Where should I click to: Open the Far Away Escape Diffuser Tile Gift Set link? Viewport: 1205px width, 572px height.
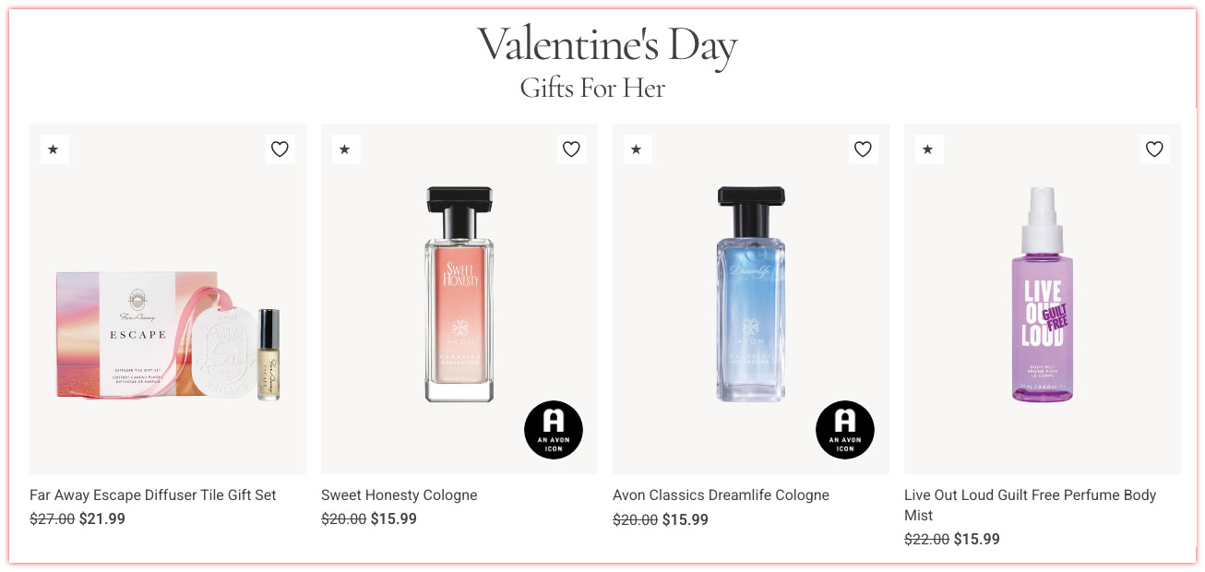coord(153,495)
